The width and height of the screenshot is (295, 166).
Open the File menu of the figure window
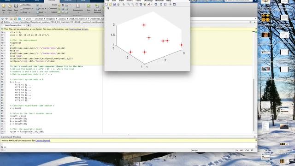[x=107, y=1]
